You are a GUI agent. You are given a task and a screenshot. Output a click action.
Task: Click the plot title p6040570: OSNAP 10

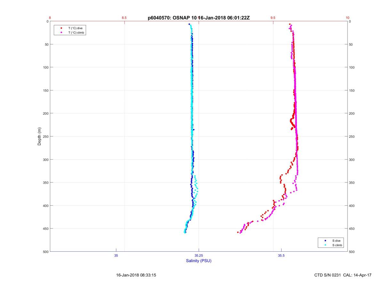coord(172,18)
